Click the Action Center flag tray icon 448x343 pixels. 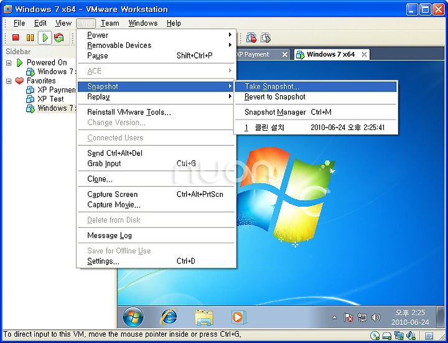[348, 317]
